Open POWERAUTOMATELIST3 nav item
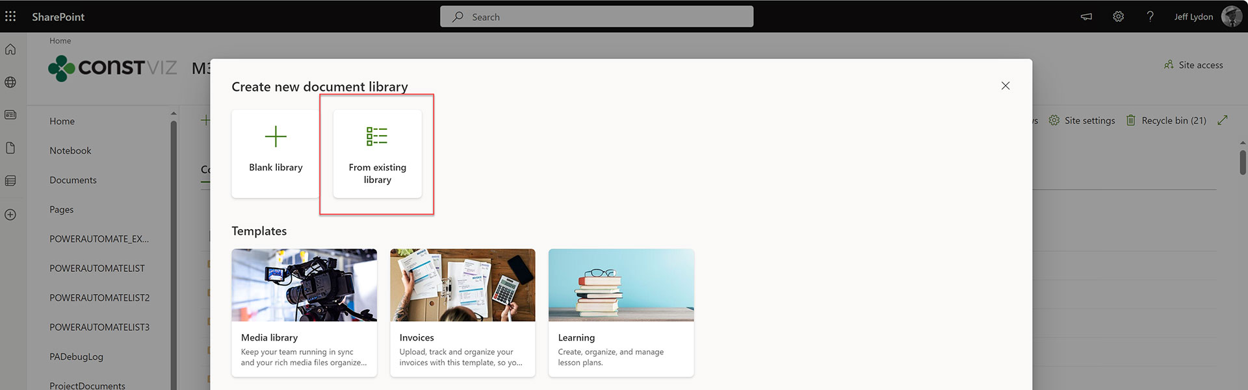This screenshot has width=1248, height=390. [99, 328]
